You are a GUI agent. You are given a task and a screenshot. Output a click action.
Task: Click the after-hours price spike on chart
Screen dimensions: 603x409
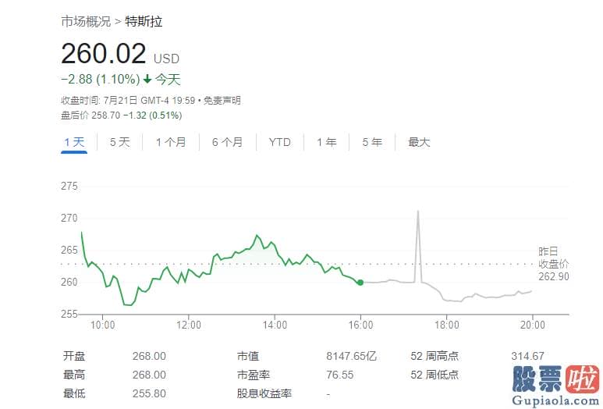(x=418, y=246)
